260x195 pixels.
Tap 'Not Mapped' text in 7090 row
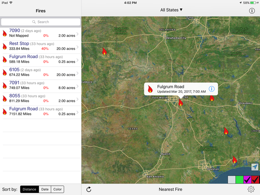click(x=19, y=36)
